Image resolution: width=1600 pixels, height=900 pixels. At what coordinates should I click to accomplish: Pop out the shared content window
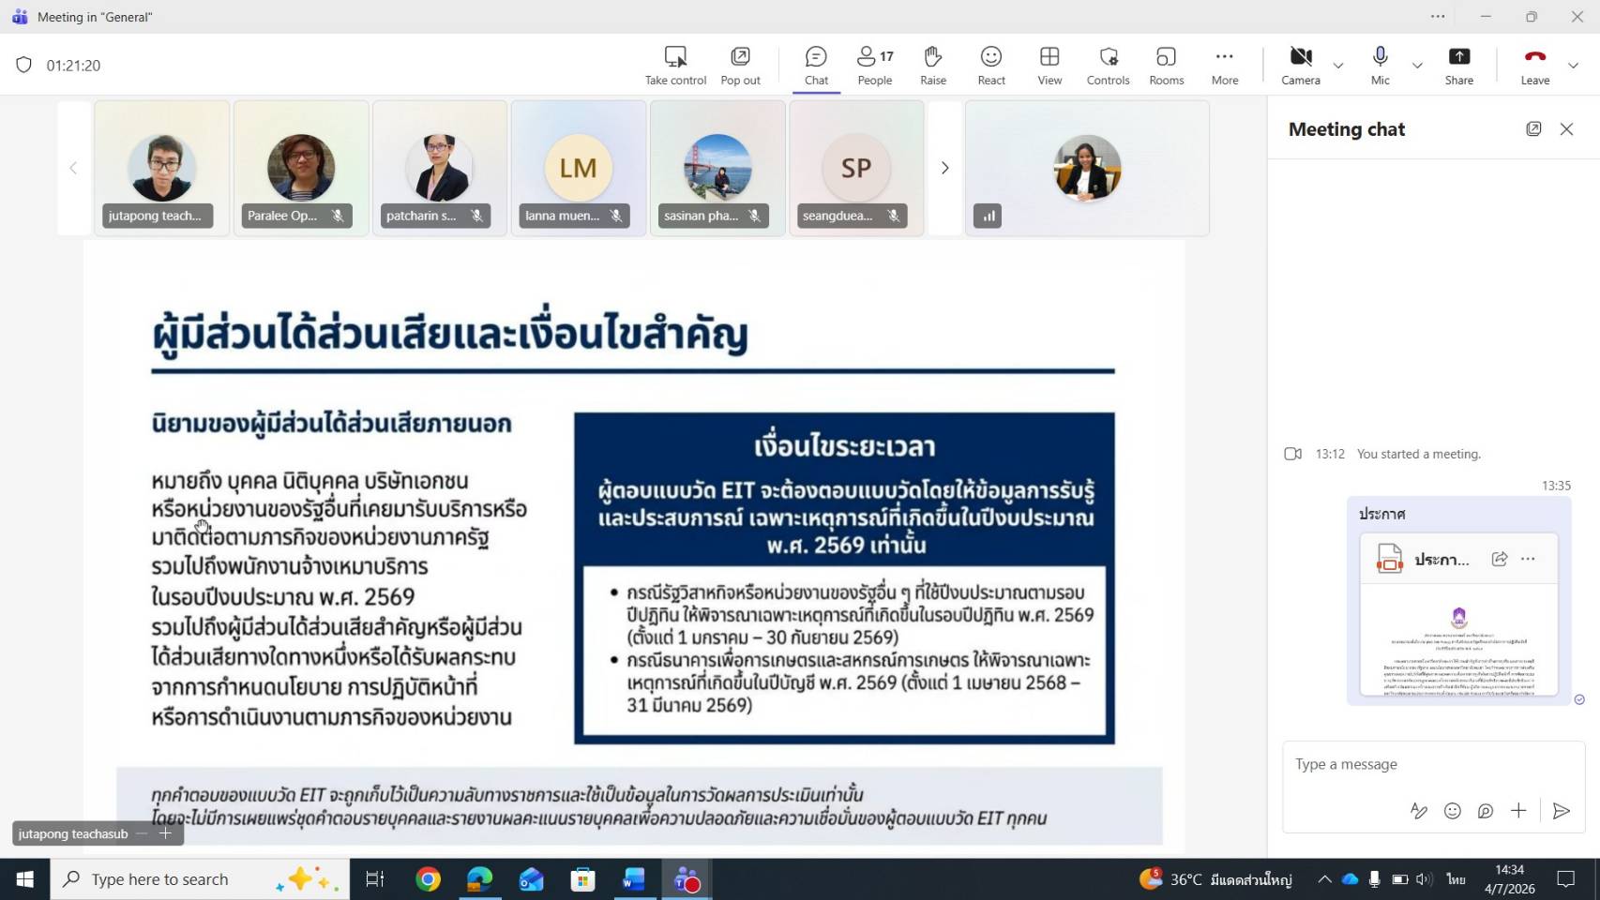click(740, 66)
